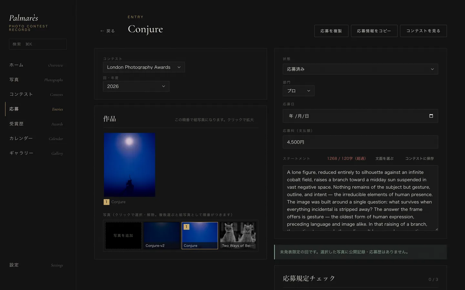The image size is (465, 290).
Task: Click the 未発表限定の回です notice
Action: pos(360,252)
